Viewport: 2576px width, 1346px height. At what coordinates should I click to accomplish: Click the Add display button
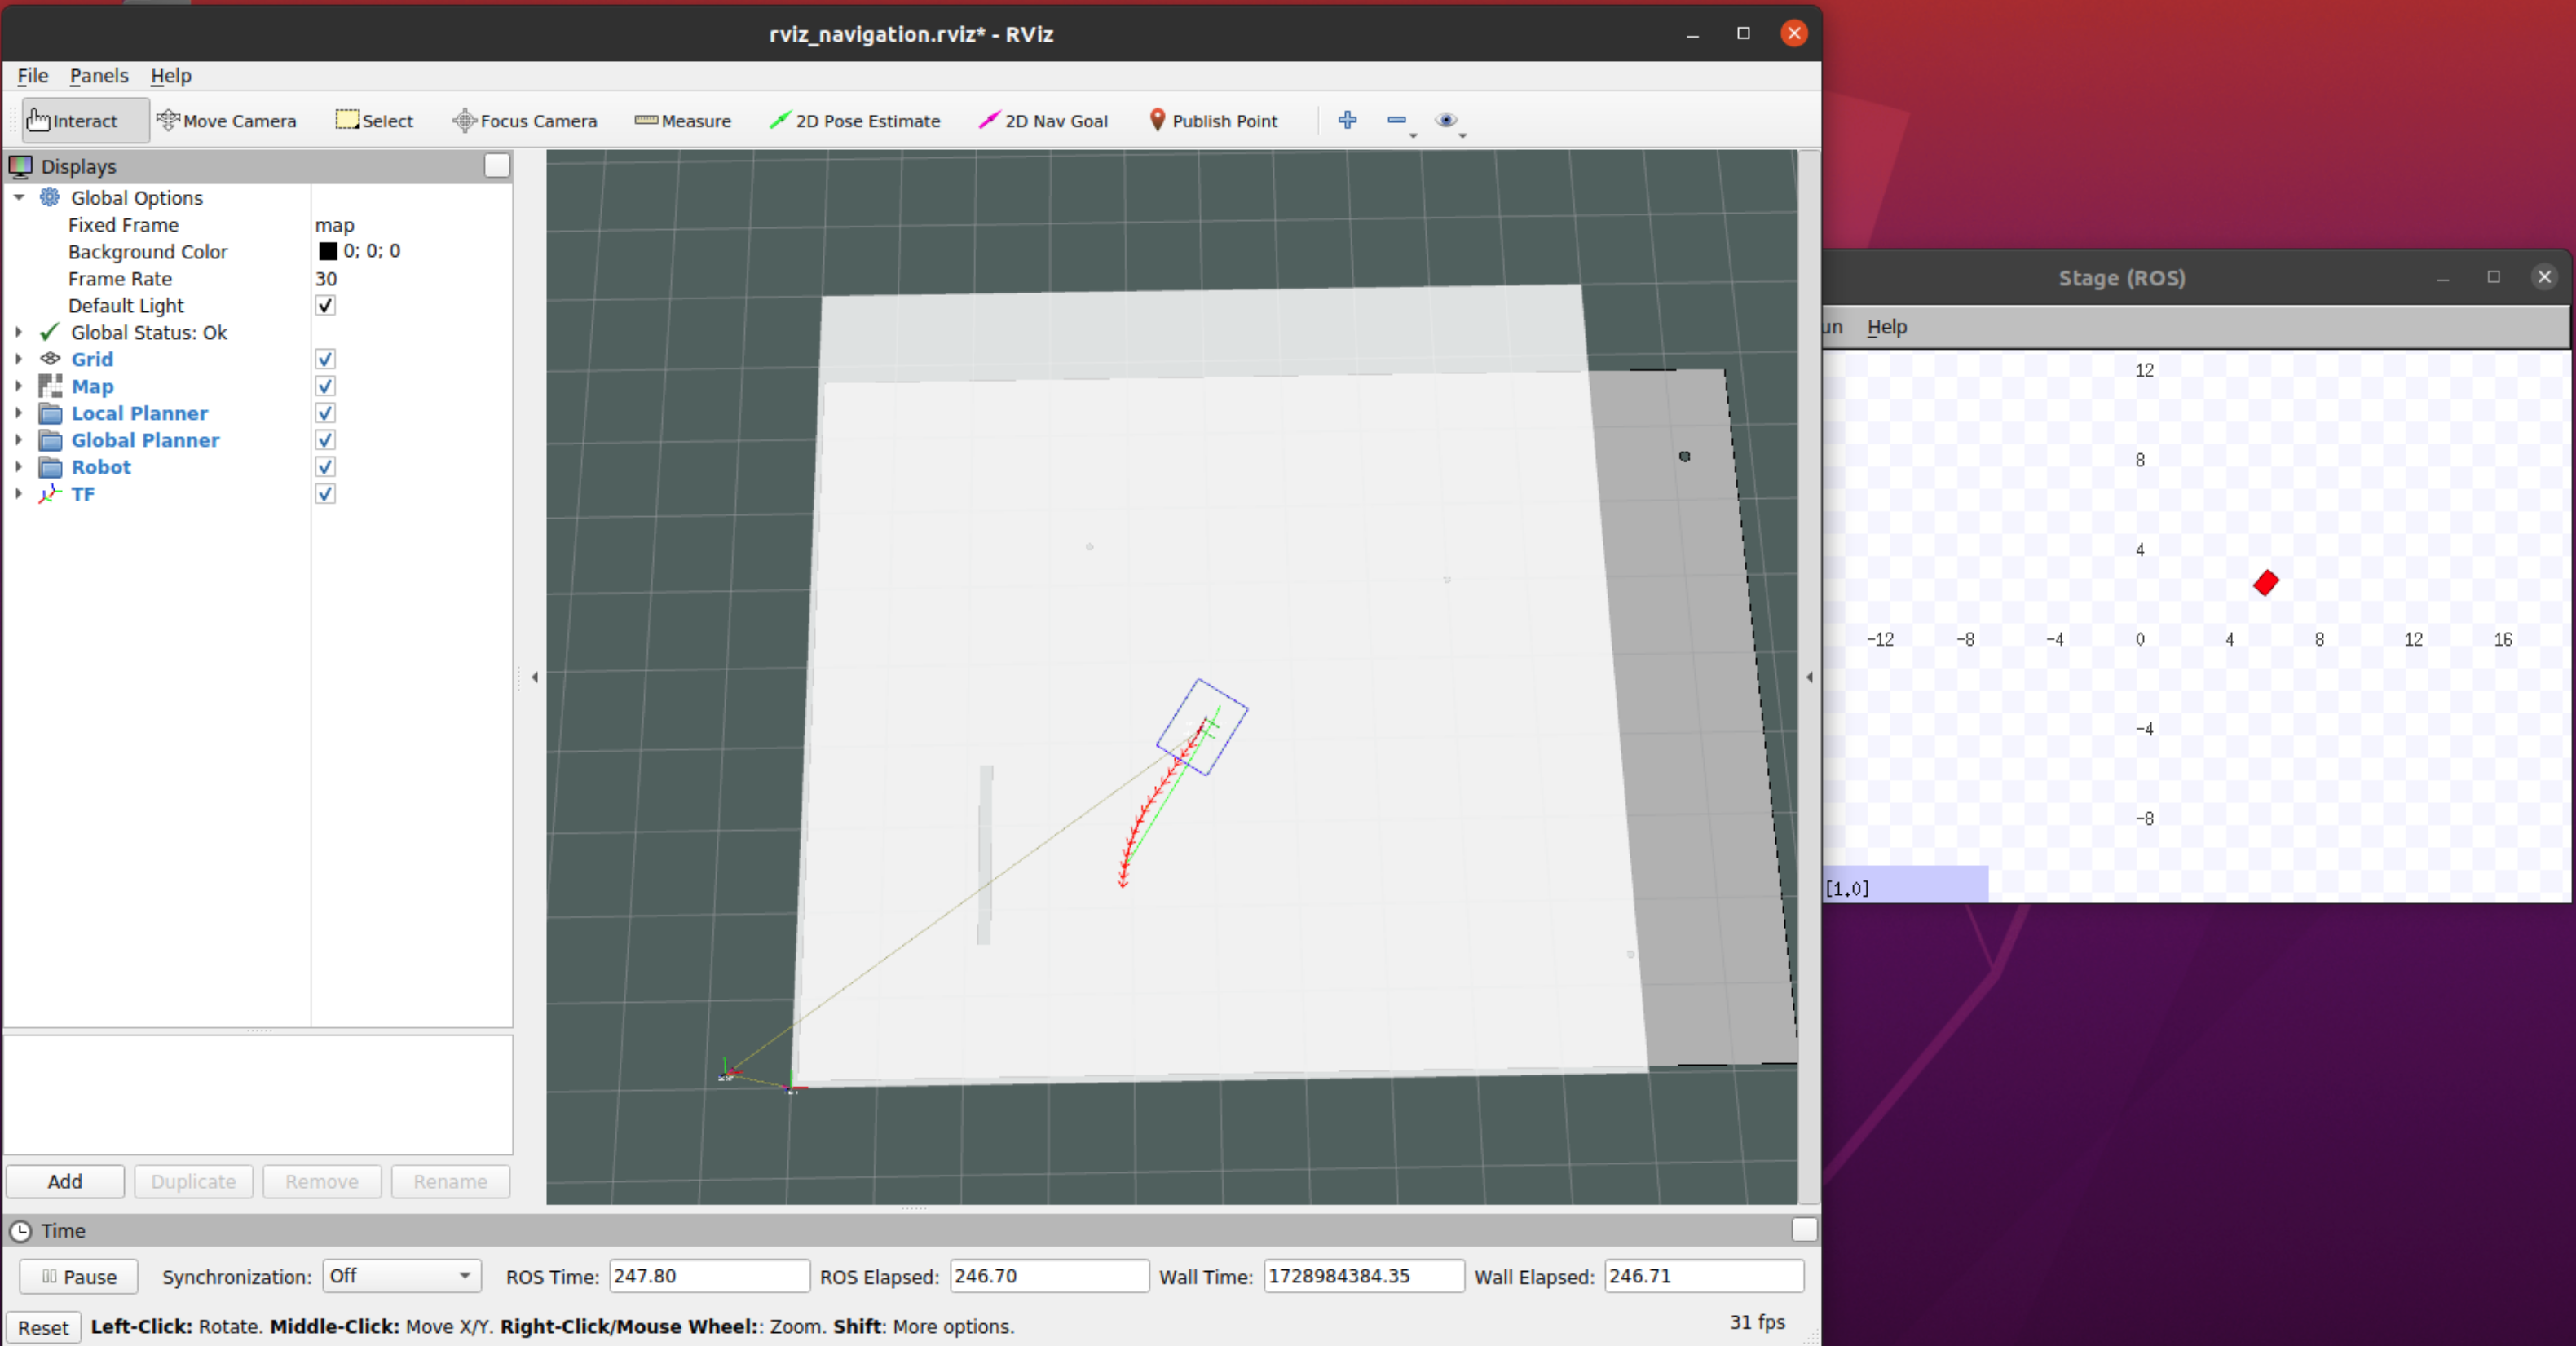pos(65,1182)
